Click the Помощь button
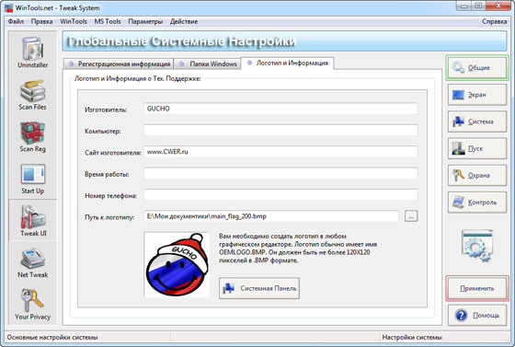 click(477, 315)
